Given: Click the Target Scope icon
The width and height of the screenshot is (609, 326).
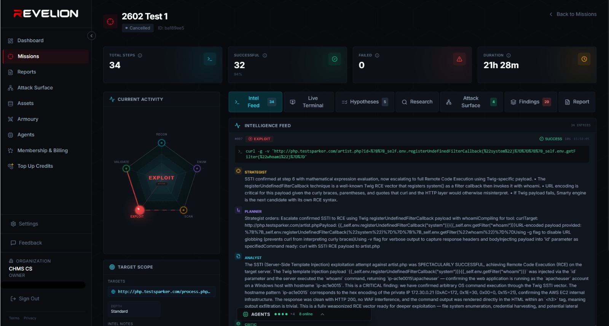Looking at the screenshot, I should point(112,267).
